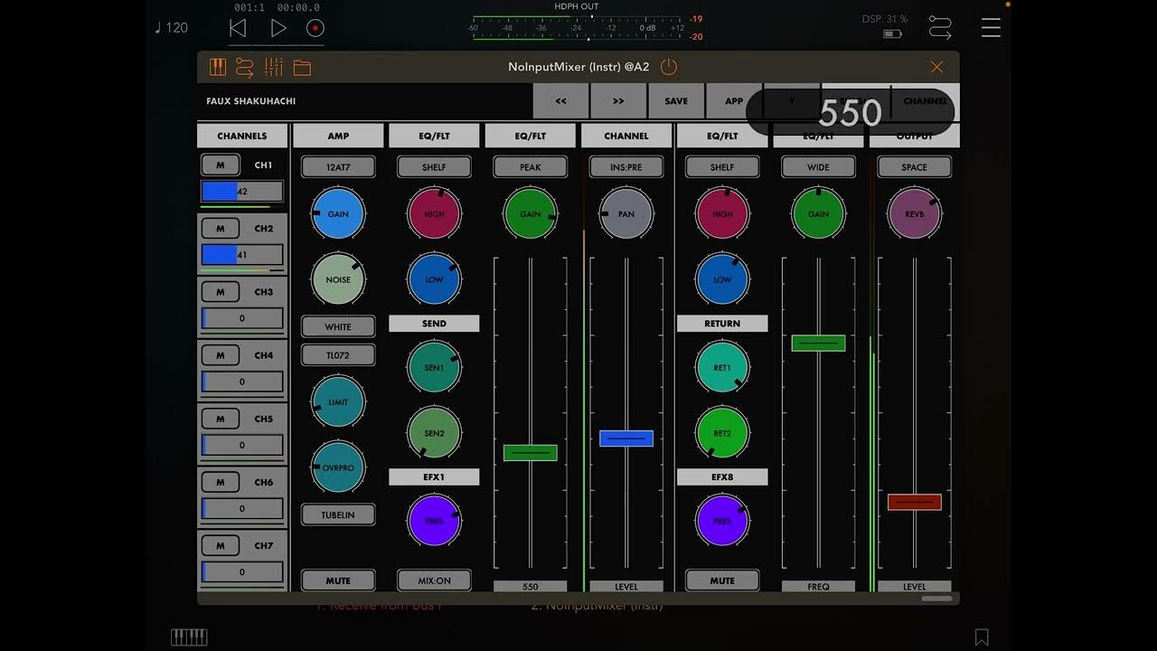Toggle MUTE button under the return section
The height and width of the screenshot is (651, 1157).
[x=722, y=580]
